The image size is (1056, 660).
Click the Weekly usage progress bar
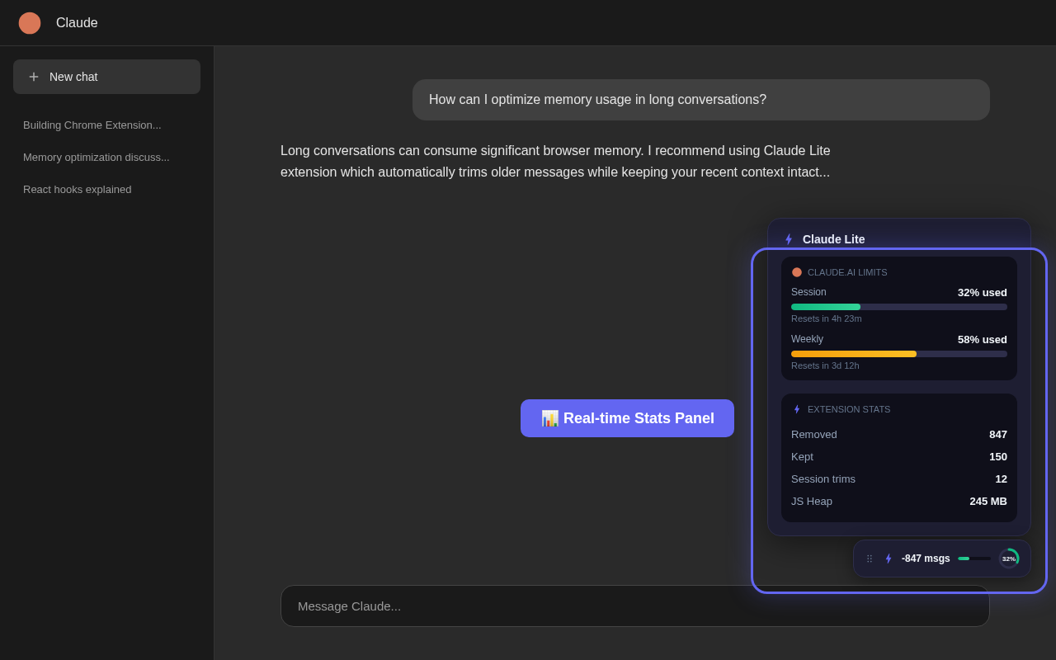899,354
